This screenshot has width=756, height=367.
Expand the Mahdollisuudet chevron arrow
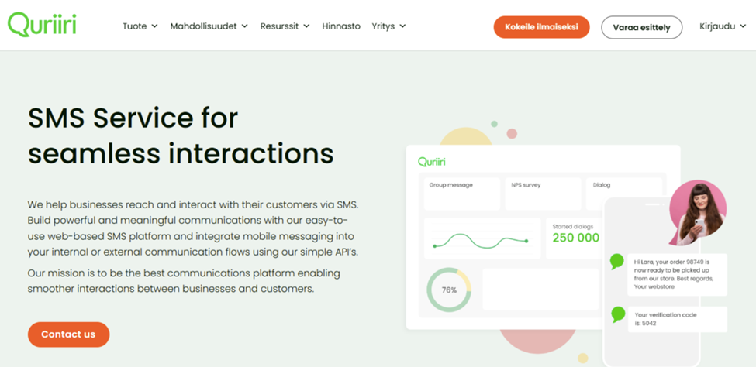[244, 26]
